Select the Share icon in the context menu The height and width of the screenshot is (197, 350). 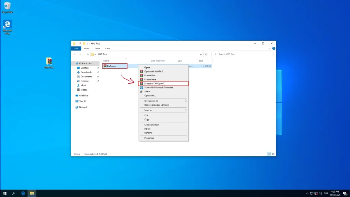[141, 91]
